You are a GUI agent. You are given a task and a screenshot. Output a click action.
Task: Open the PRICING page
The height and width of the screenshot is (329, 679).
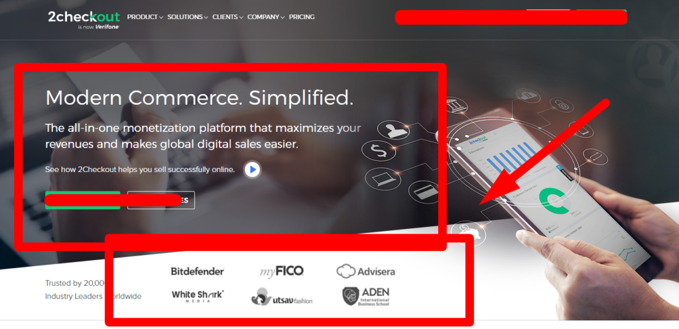(302, 17)
